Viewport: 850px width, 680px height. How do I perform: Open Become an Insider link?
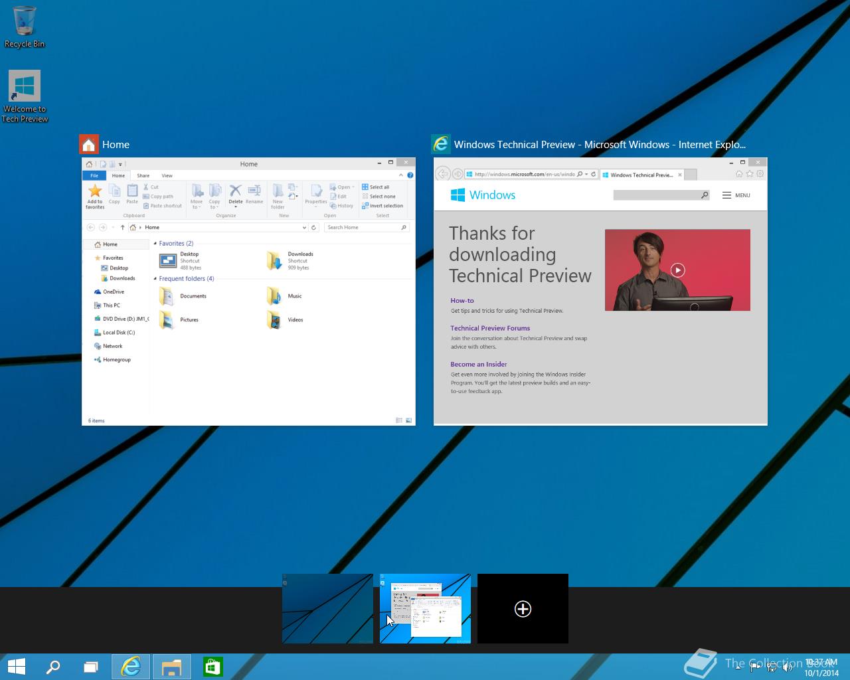tap(479, 364)
